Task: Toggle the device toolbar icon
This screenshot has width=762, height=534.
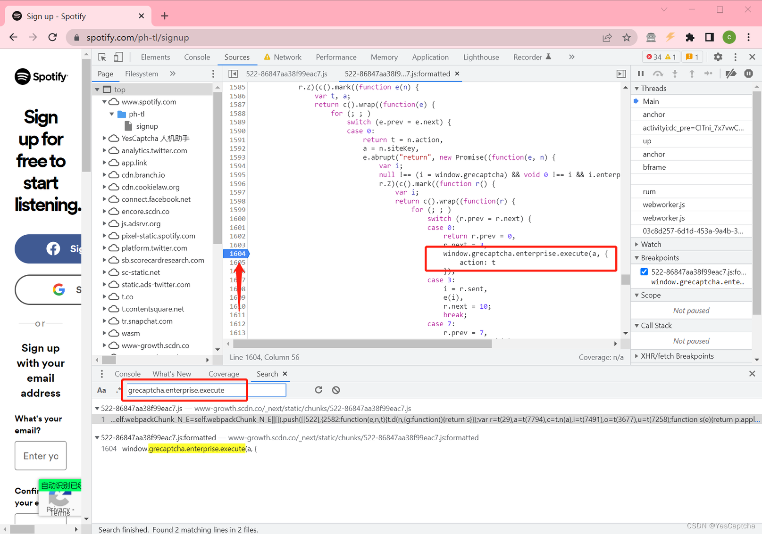Action: (118, 57)
